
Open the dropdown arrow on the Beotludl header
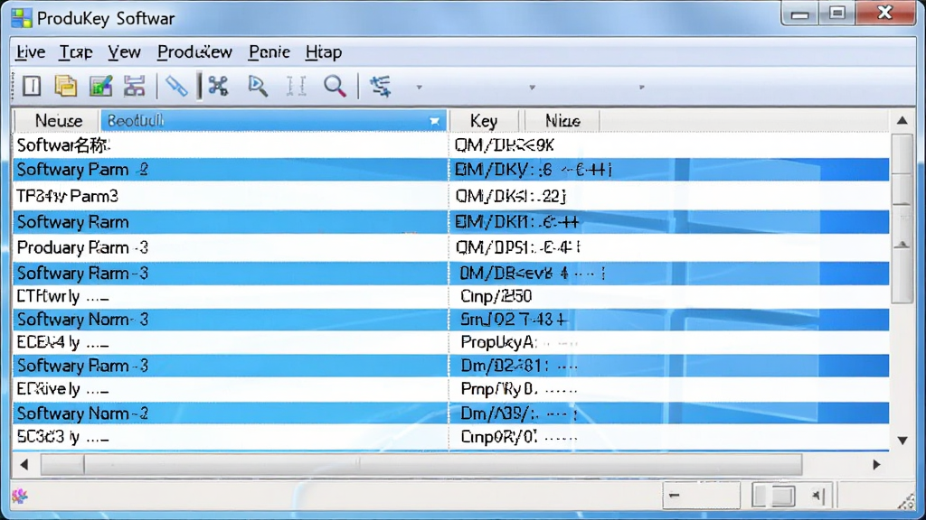pyautogui.click(x=435, y=121)
